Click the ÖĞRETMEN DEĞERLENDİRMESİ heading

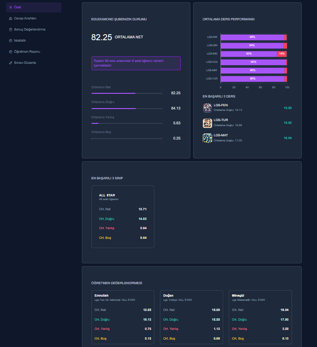[x=116, y=283]
